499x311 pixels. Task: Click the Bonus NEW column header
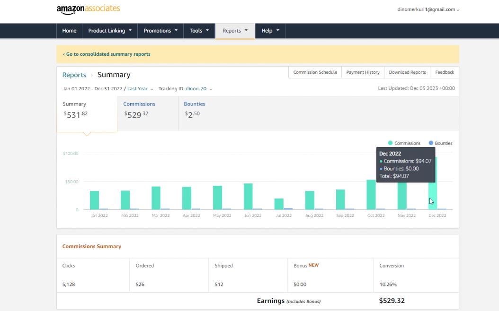(306, 266)
